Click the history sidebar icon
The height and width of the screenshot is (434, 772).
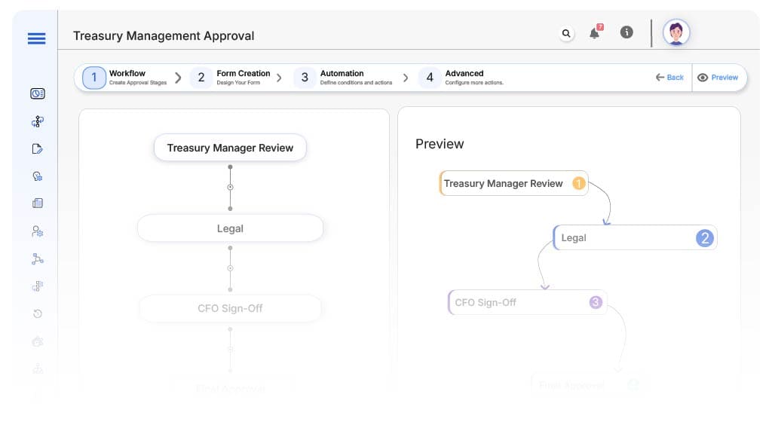tap(38, 313)
